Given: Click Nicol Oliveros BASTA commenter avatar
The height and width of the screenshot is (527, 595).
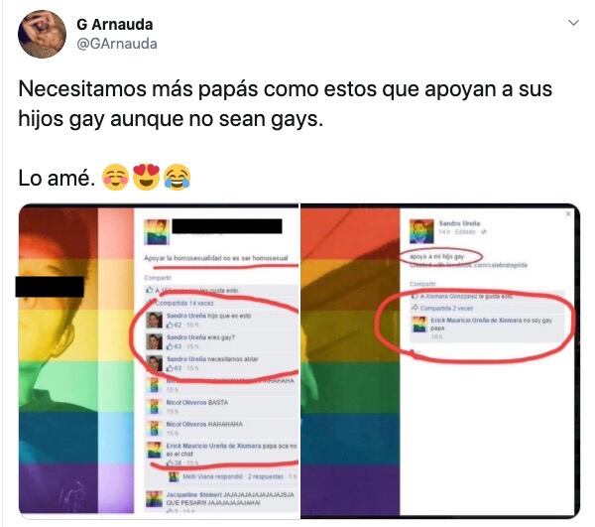Looking at the screenshot, I should [155, 407].
